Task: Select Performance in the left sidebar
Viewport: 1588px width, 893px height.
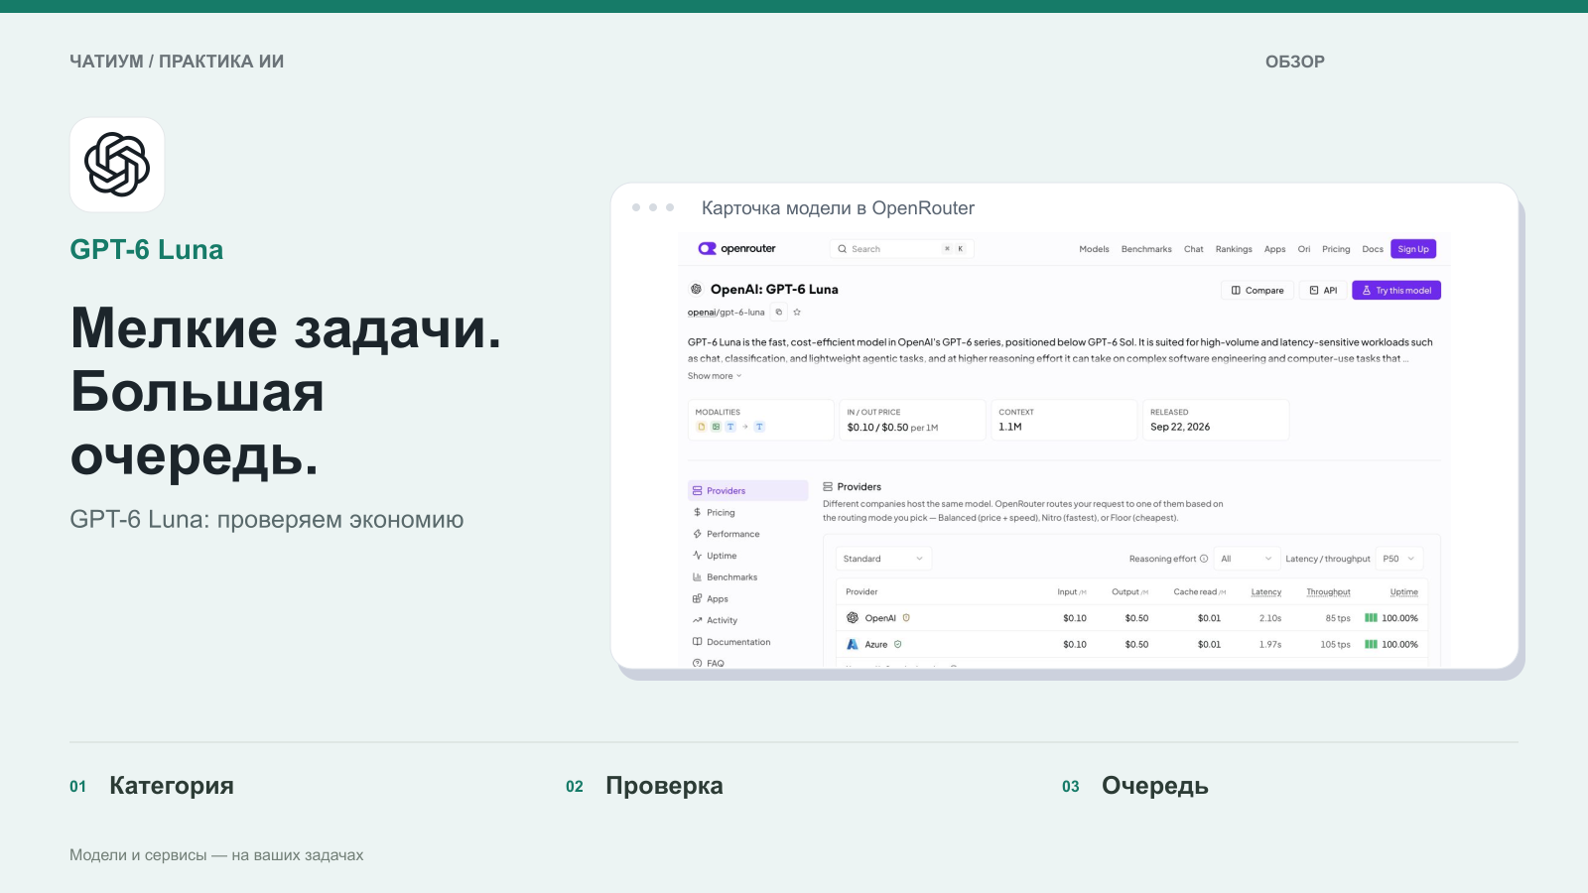Action: pos(748,534)
